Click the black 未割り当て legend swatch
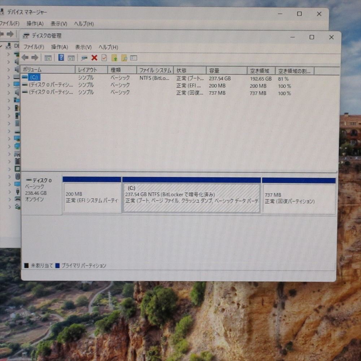 [x=26, y=266]
